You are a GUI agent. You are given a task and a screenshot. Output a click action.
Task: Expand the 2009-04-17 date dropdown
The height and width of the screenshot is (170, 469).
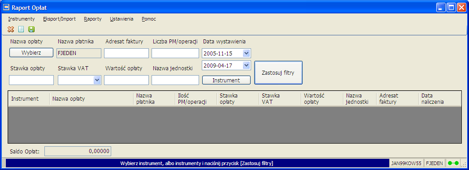pyautogui.click(x=246, y=65)
